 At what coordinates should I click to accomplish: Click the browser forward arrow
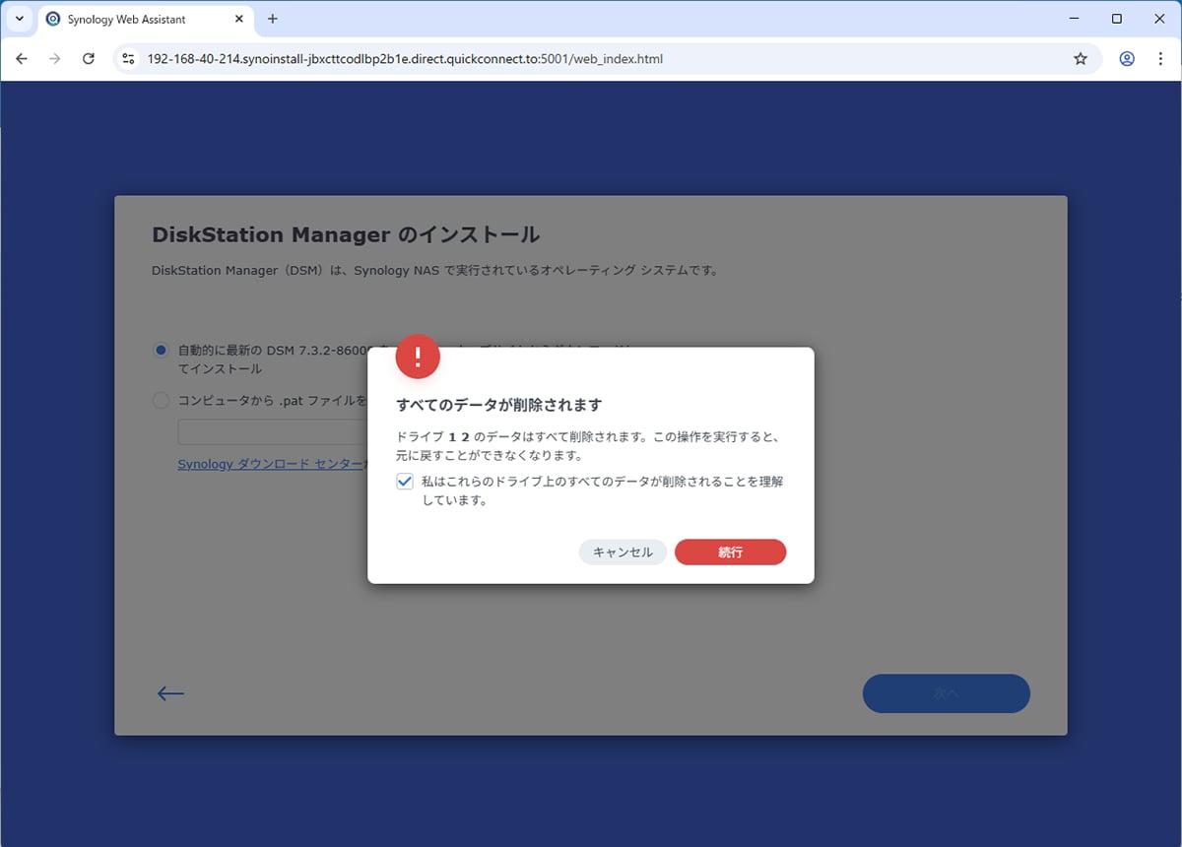(x=55, y=59)
